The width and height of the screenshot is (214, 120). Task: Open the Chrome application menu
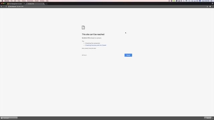pos(7,1)
